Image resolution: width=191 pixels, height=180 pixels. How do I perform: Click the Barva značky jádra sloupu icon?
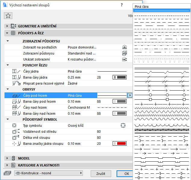click(16, 144)
